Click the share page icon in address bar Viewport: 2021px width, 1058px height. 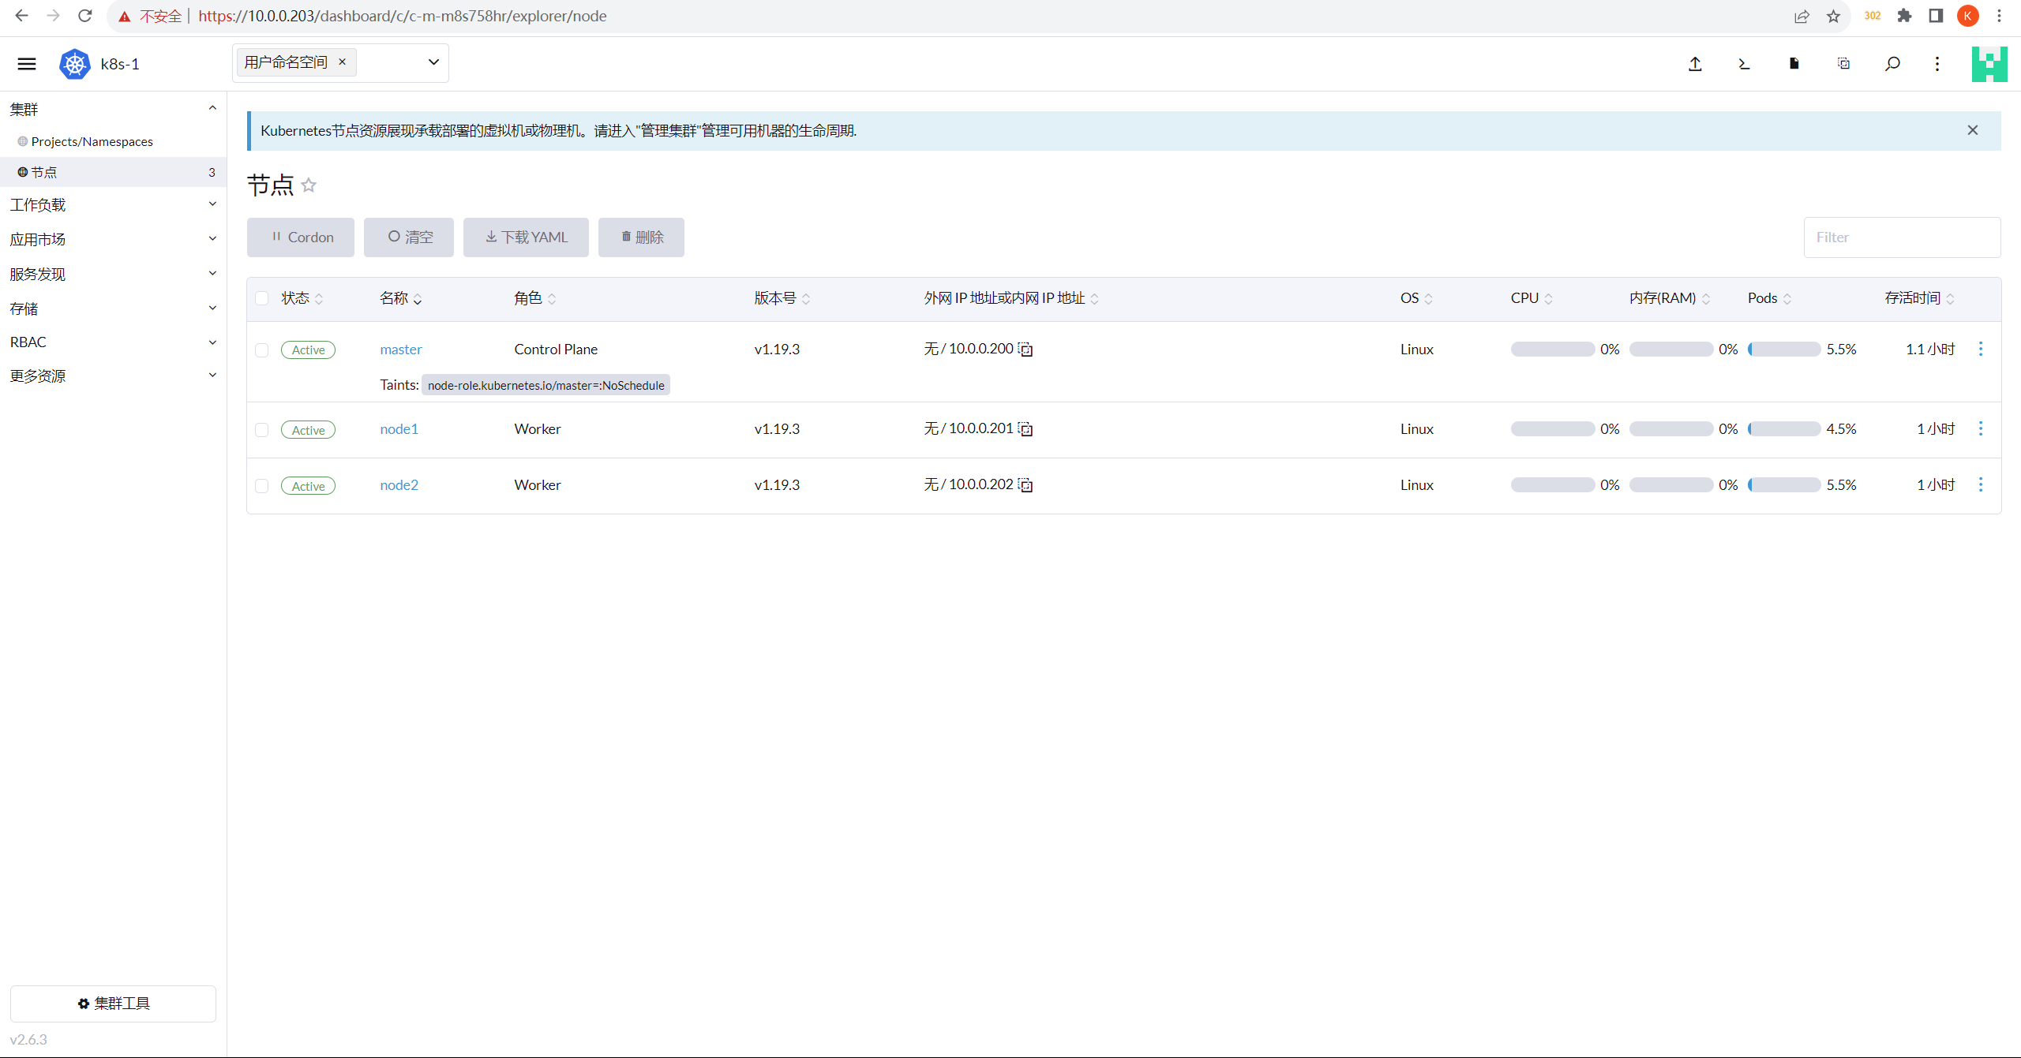click(1802, 16)
